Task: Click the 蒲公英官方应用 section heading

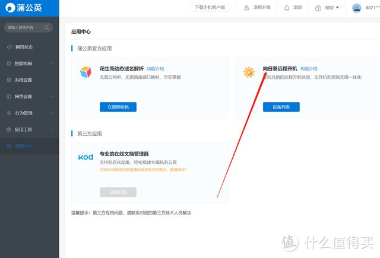Action: click(x=94, y=49)
